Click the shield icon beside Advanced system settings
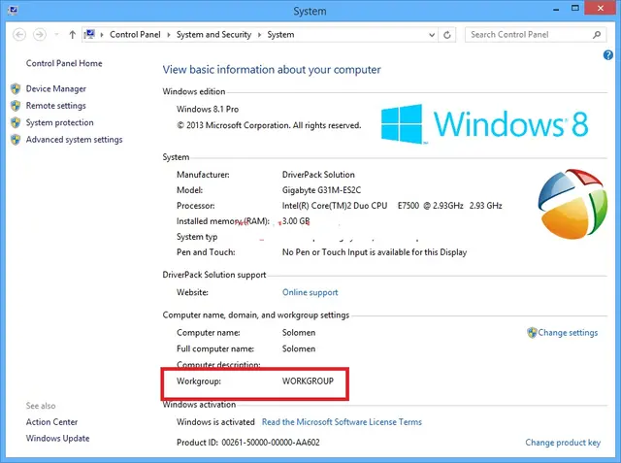The image size is (621, 463). click(16, 140)
